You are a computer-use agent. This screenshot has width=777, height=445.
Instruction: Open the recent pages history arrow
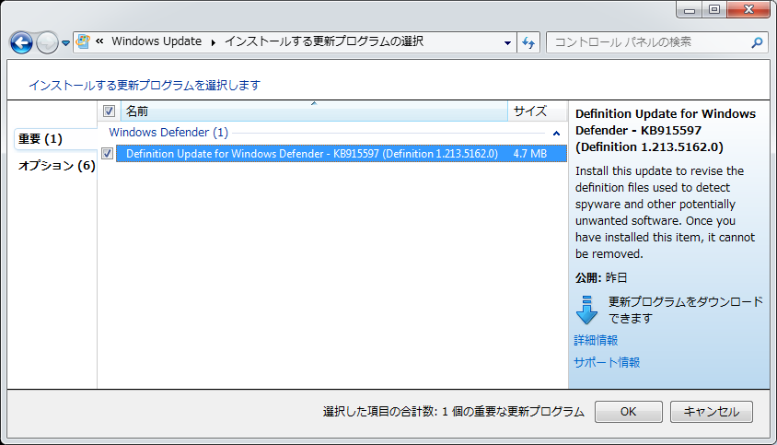pyautogui.click(x=65, y=43)
